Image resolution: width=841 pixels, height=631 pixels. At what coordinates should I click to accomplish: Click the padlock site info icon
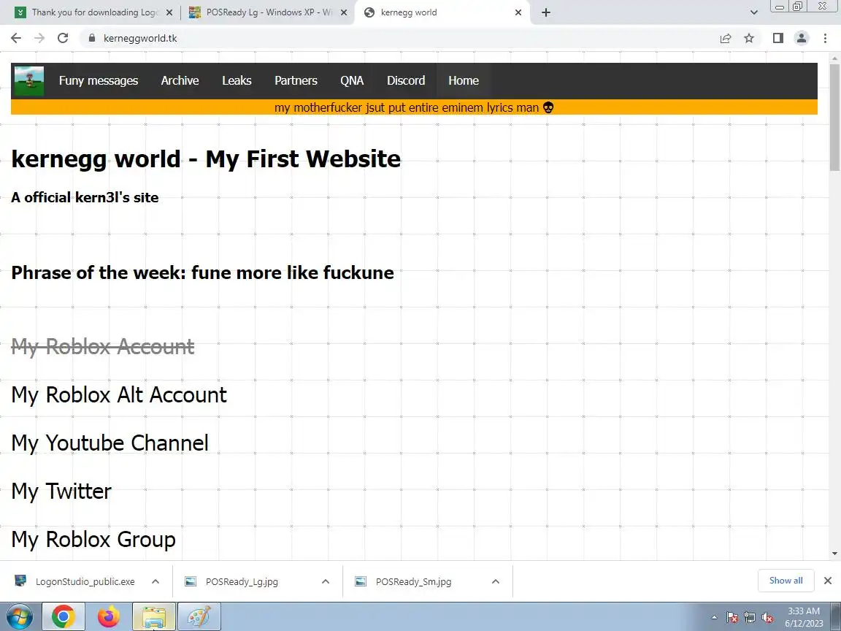coord(92,38)
